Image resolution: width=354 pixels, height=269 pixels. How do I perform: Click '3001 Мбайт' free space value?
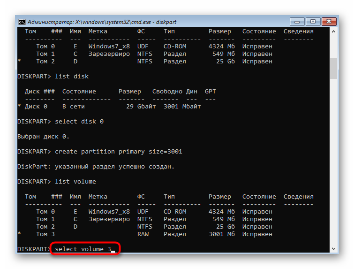click(x=182, y=107)
